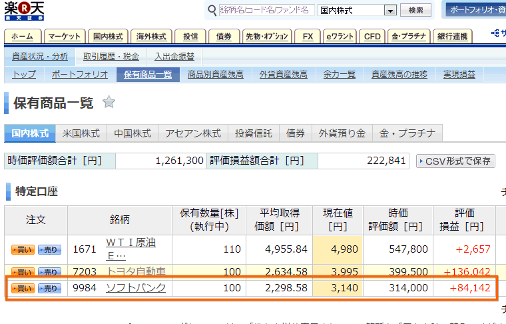Click the 売り button for ソフトバンク
506x324 pixels.
pyautogui.click(x=49, y=289)
